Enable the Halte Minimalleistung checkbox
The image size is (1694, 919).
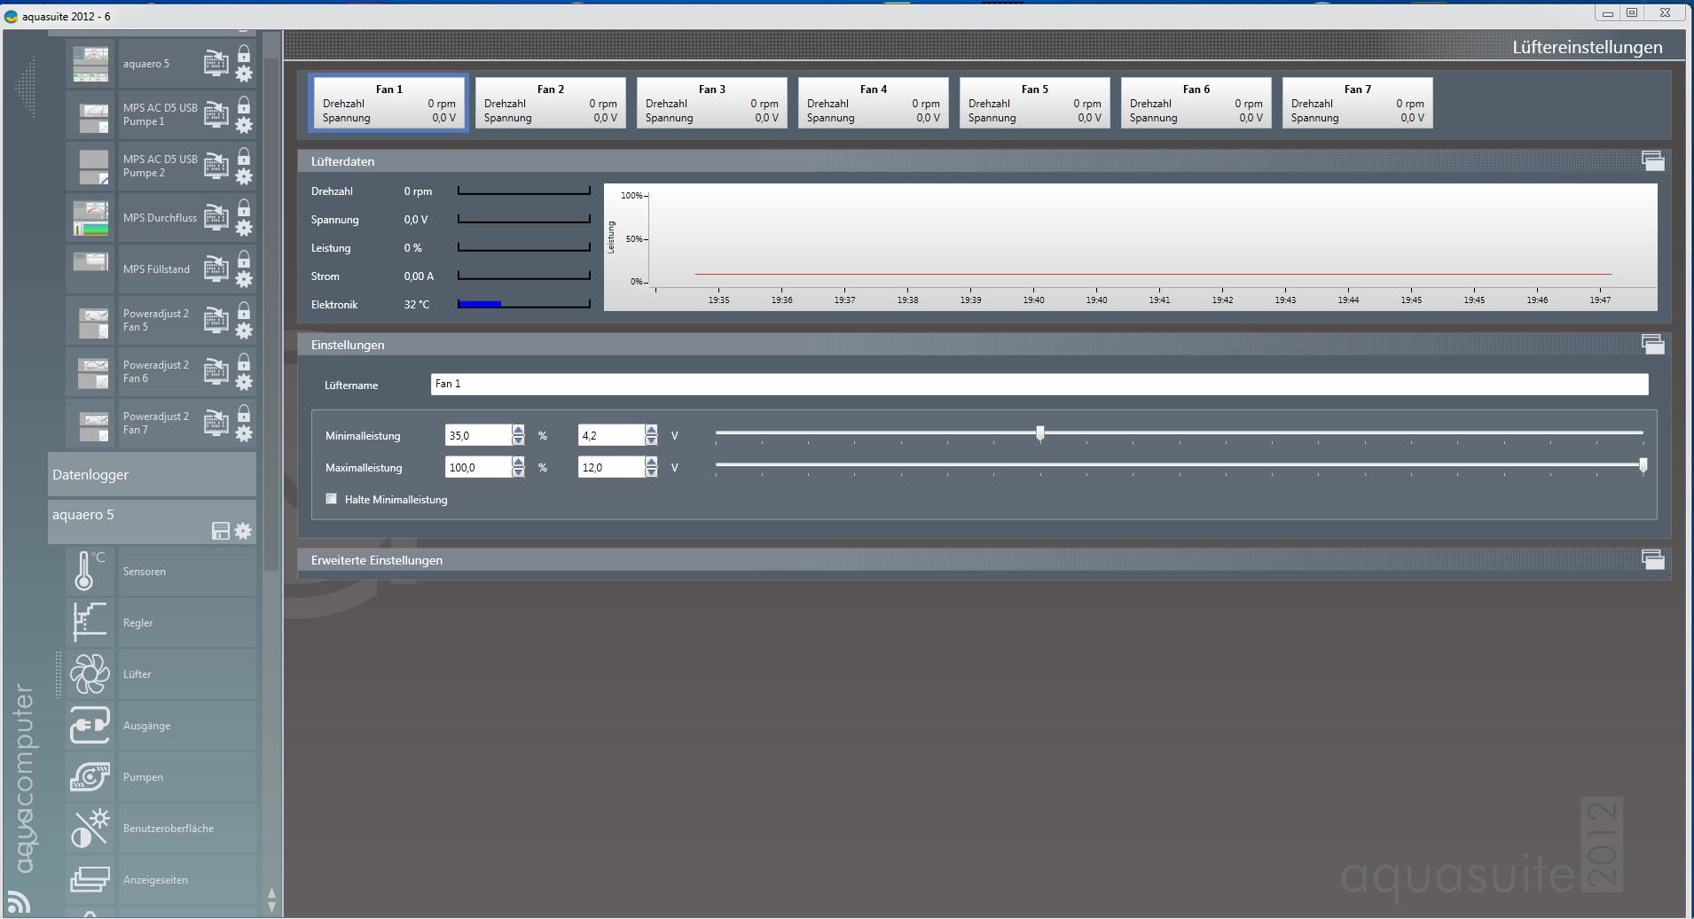(332, 499)
